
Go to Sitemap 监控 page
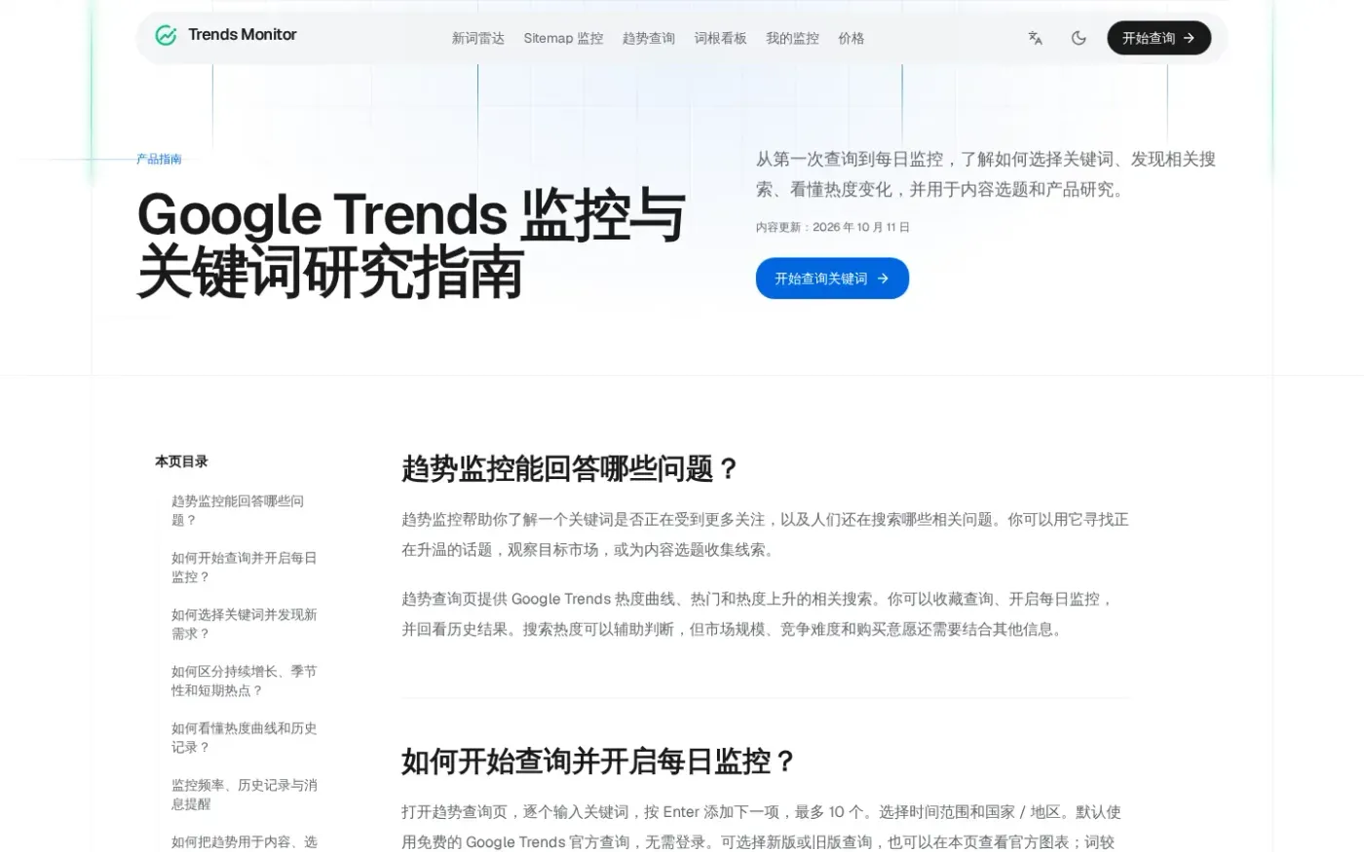point(563,38)
